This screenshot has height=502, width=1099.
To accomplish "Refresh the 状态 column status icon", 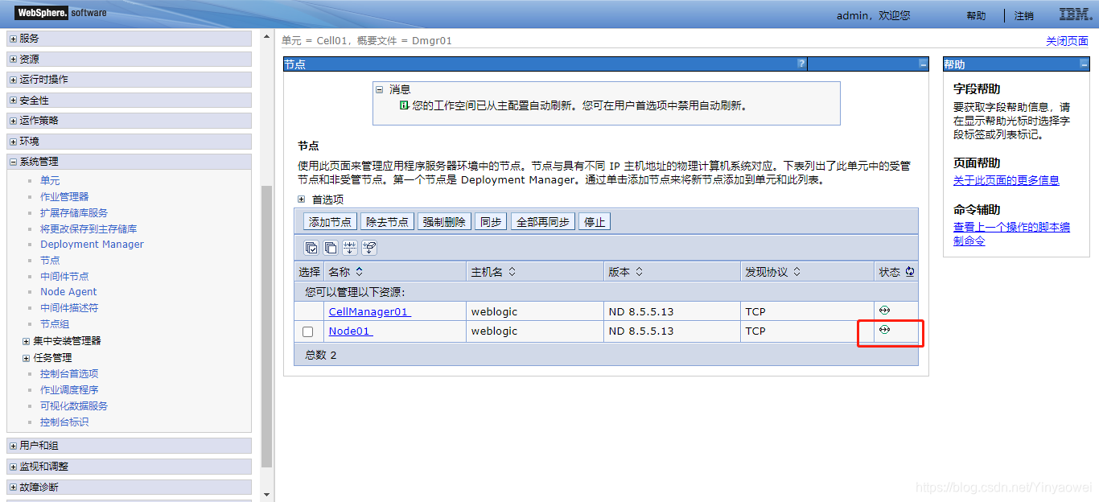I will 910,272.
